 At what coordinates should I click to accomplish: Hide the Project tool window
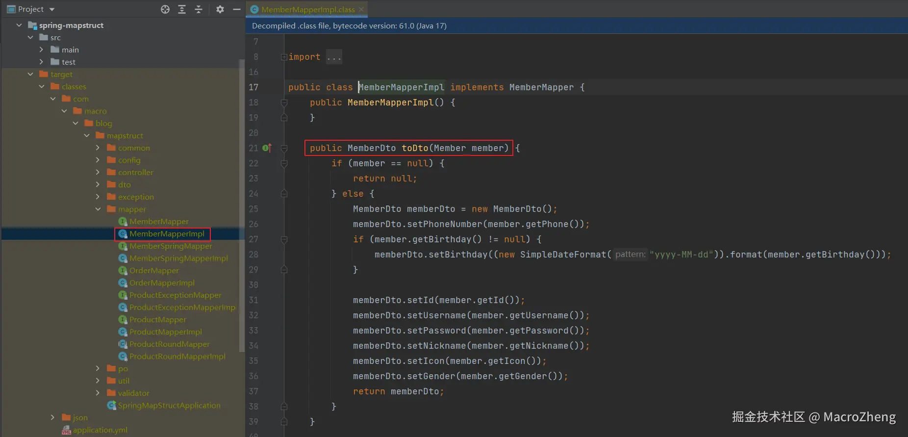coord(237,9)
